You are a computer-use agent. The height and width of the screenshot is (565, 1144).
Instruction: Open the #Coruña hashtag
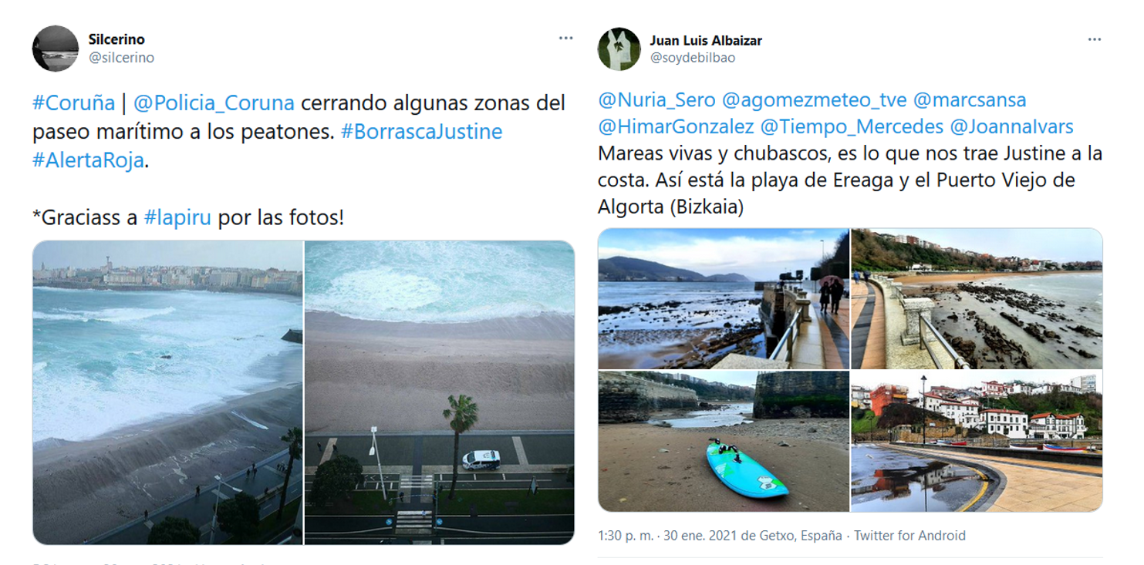coord(74,103)
